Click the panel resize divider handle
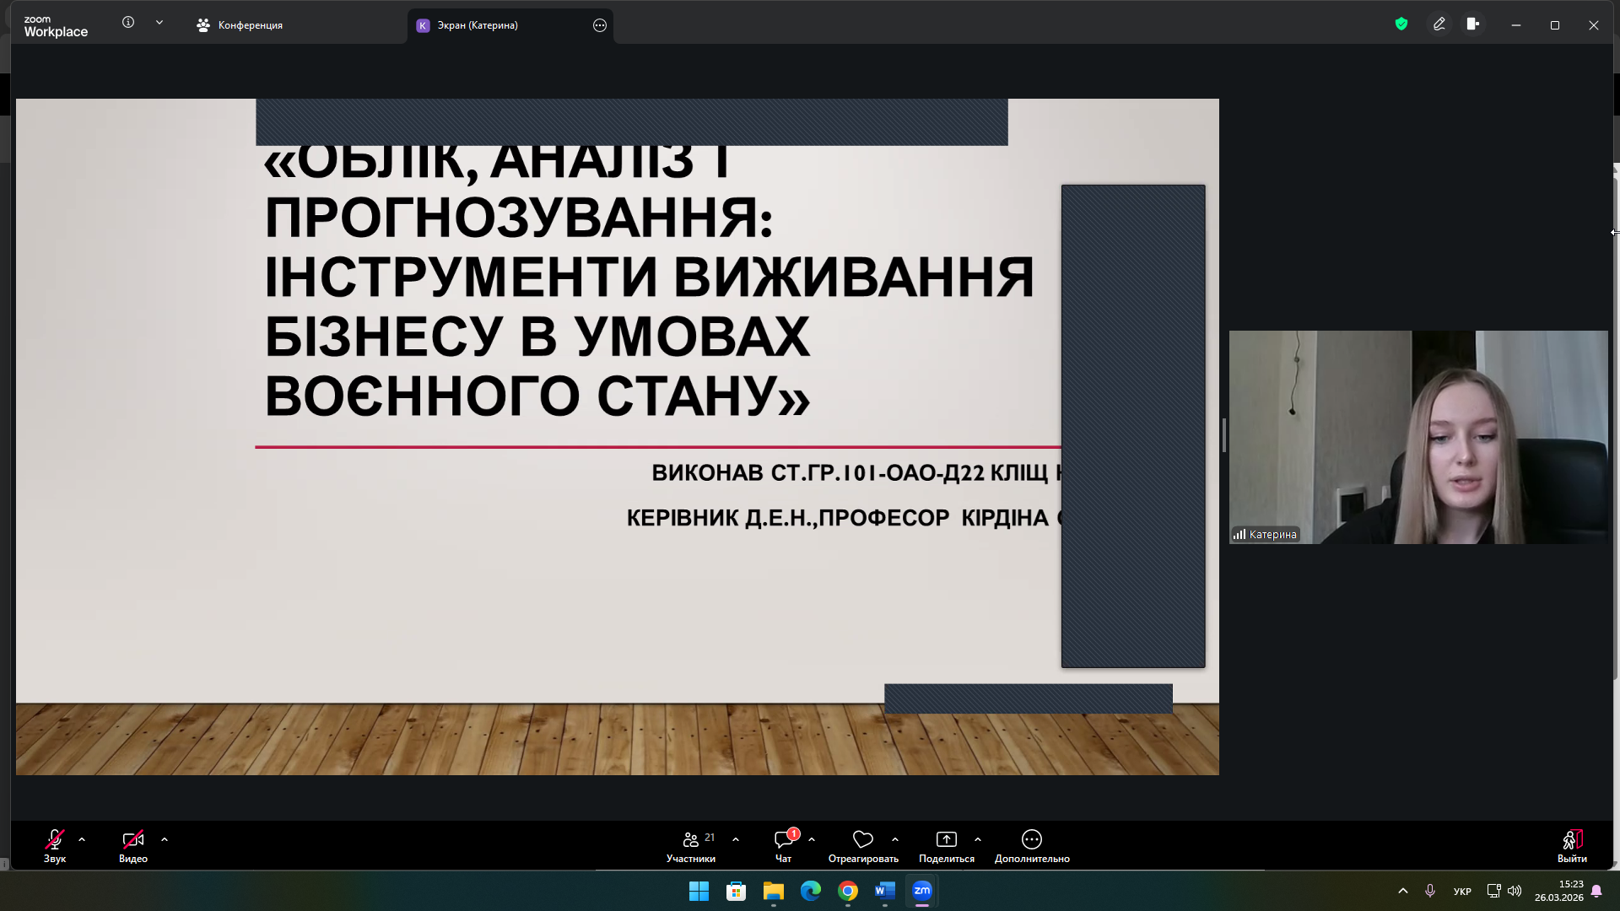Image resolution: width=1620 pixels, height=911 pixels. [1223, 435]
